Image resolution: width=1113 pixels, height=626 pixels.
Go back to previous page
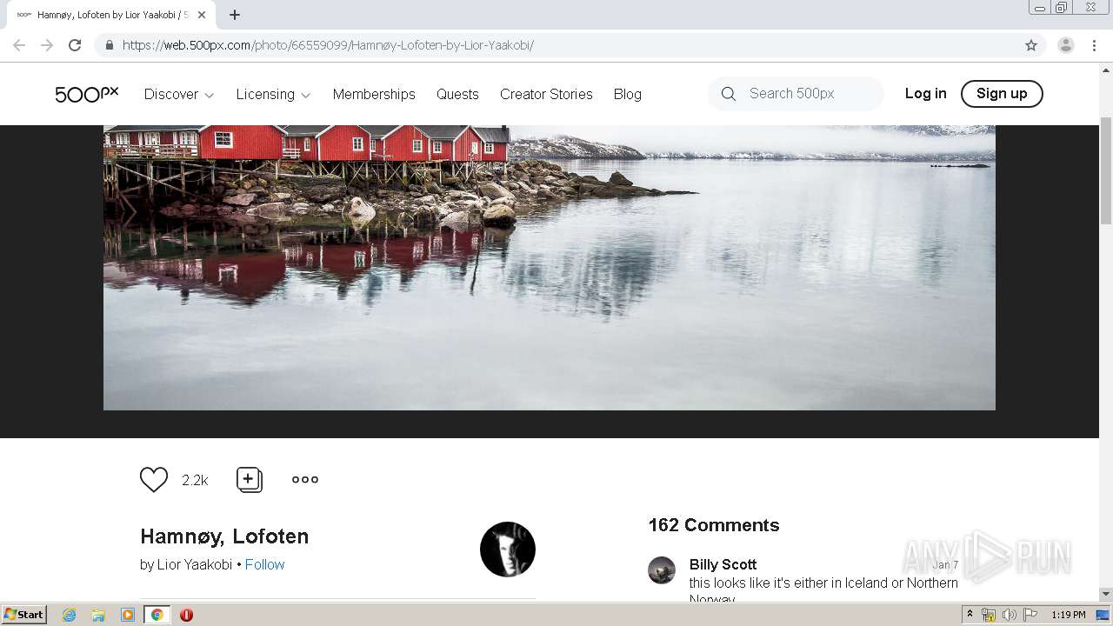(x=19, y=45)
